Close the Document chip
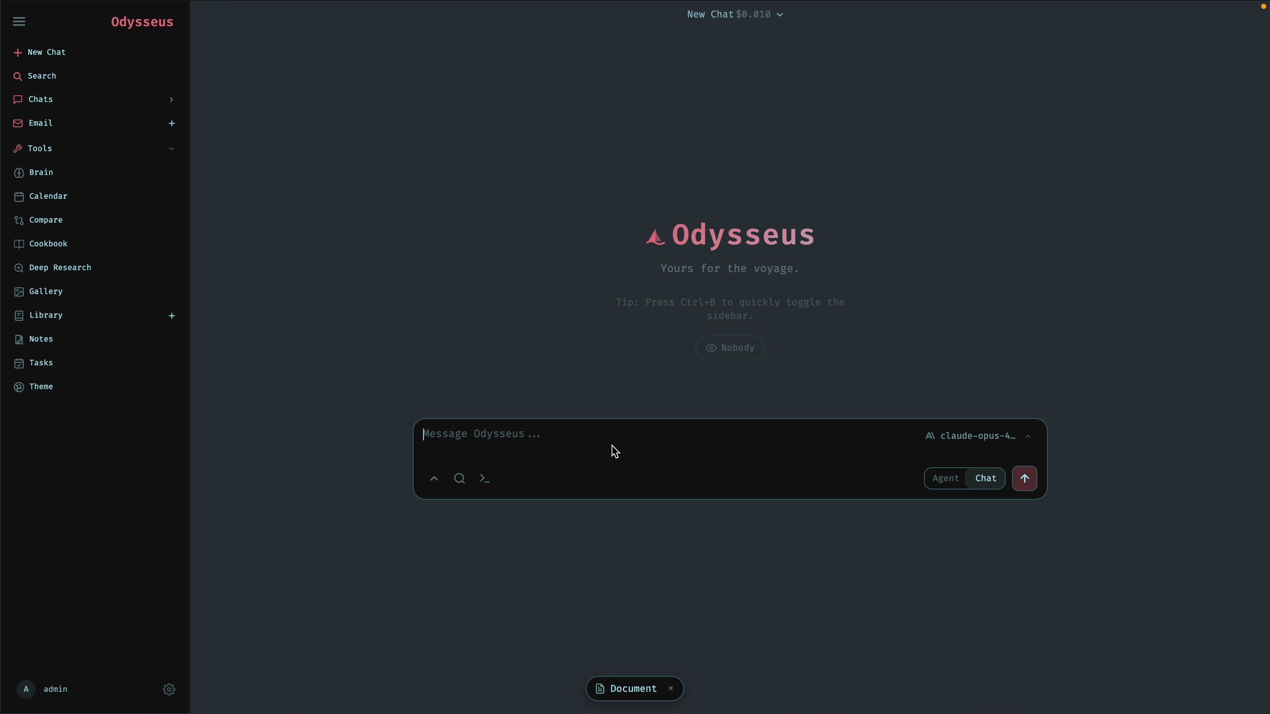This screenshot has height=714, width=1270. 670,688
